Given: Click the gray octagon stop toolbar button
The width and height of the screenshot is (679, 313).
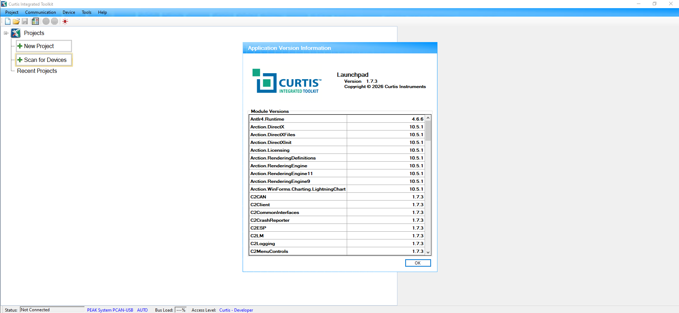Looking at the screenshot, I should point(55,21).
